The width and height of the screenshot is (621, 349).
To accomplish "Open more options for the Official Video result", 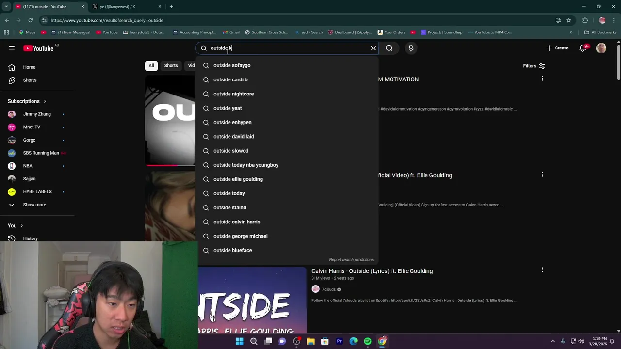I will tap(542, 174).
